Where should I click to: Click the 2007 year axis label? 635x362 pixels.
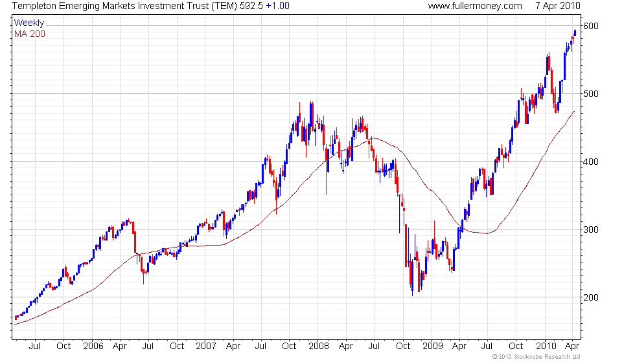(206, 346)
